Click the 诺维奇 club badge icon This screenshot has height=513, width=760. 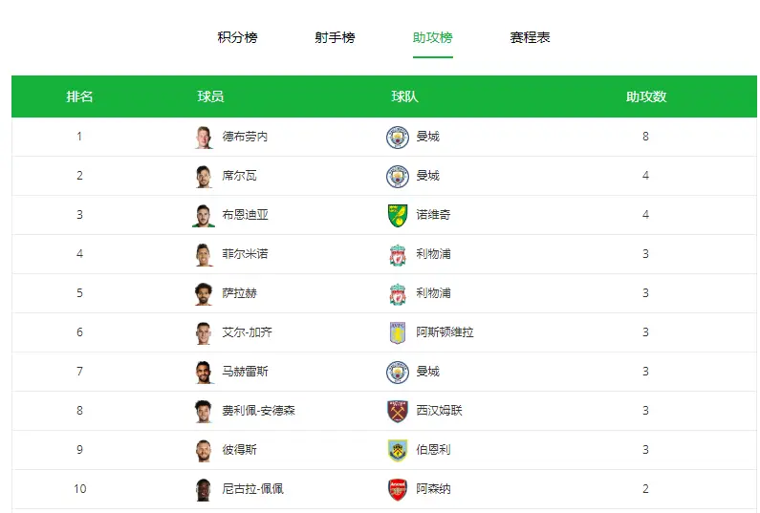click(x=398, y=216)
